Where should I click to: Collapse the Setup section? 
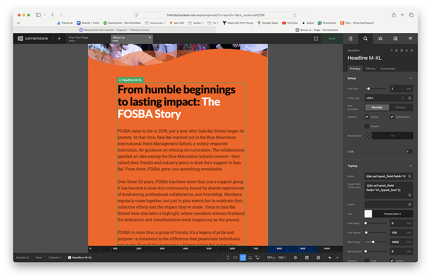pyautogui.click(x=410, y=78)
